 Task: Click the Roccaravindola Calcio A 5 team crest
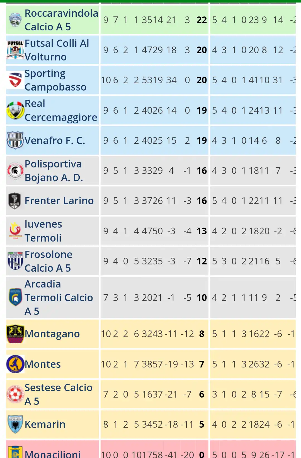[15, 20]
